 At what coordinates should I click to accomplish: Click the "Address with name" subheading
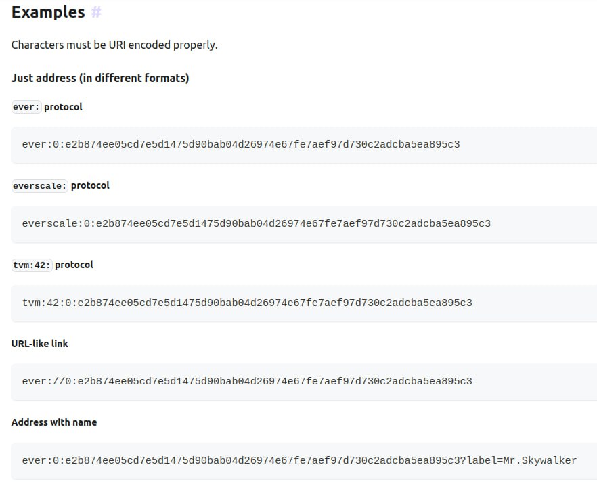54,422
